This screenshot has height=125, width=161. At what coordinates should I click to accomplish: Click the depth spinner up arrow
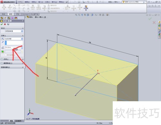[22, 47]
